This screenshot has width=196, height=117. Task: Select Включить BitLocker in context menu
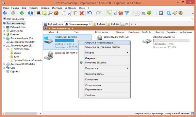coord(105,63)
